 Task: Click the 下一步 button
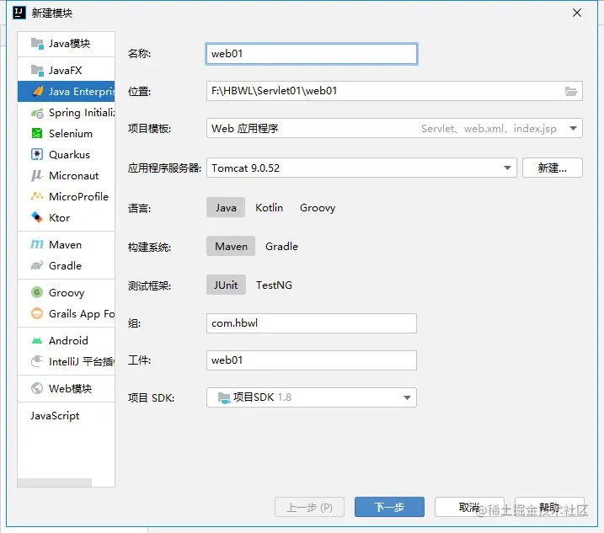(389, 507)
